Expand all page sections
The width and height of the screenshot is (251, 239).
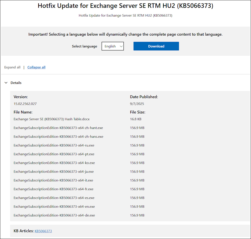12,67
